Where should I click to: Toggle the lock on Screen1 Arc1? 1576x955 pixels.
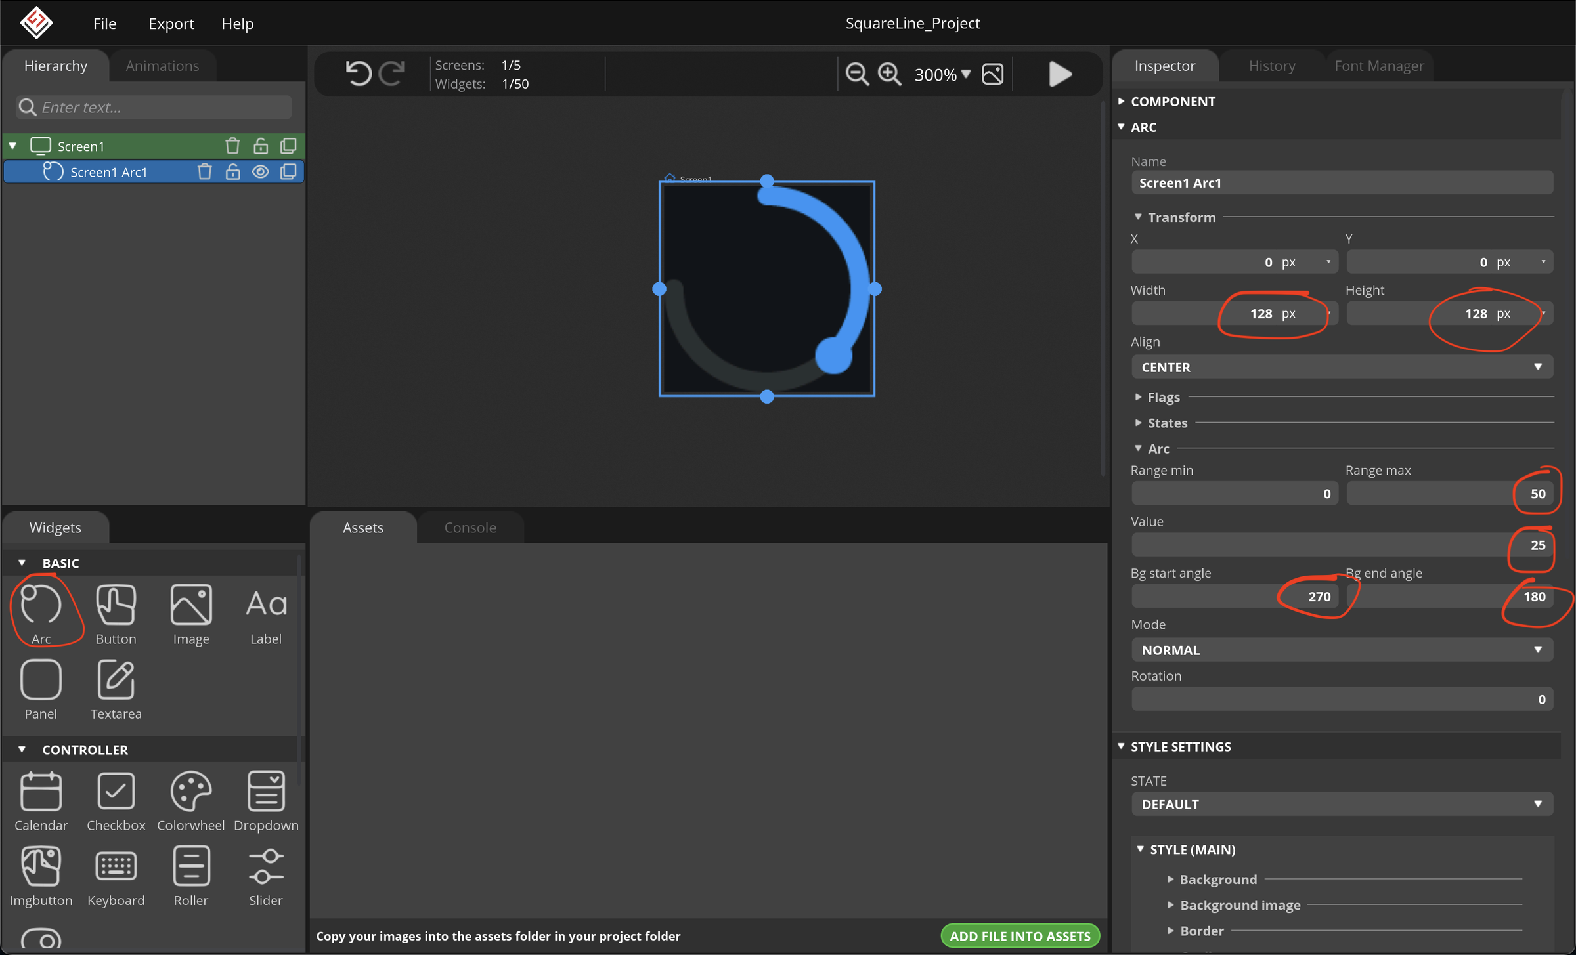pos(232,171)
